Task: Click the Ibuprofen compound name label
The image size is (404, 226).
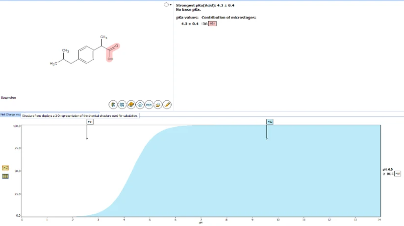Action: (x=8, y=98)
